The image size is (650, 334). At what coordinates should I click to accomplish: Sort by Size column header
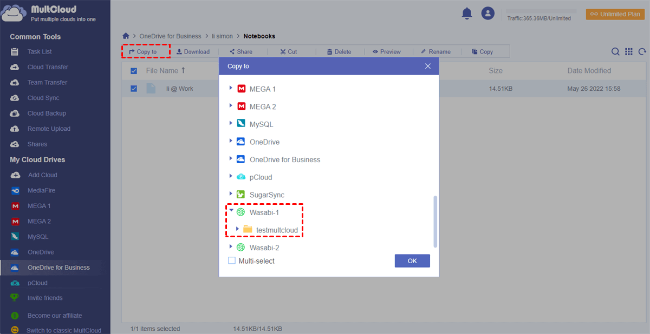[x=496, y=71]
